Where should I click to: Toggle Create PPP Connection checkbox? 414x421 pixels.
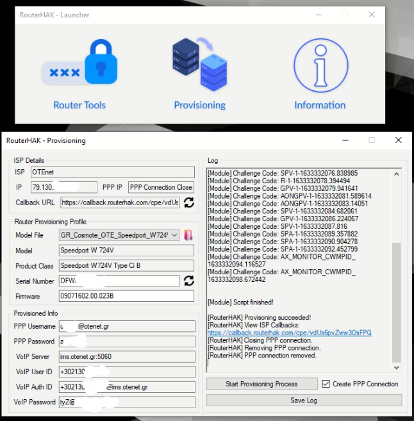[x=326, y=384]
